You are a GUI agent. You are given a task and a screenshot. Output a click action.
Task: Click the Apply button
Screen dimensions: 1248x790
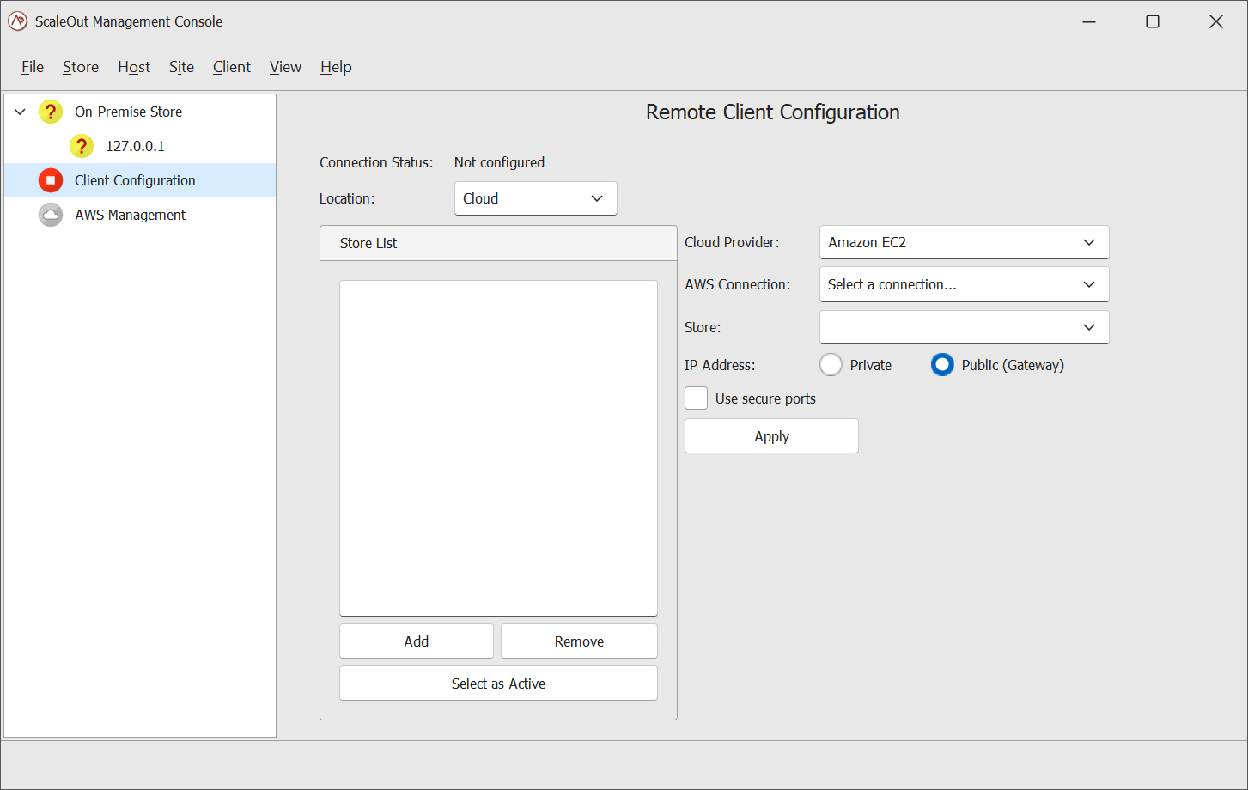click(771, 436)
